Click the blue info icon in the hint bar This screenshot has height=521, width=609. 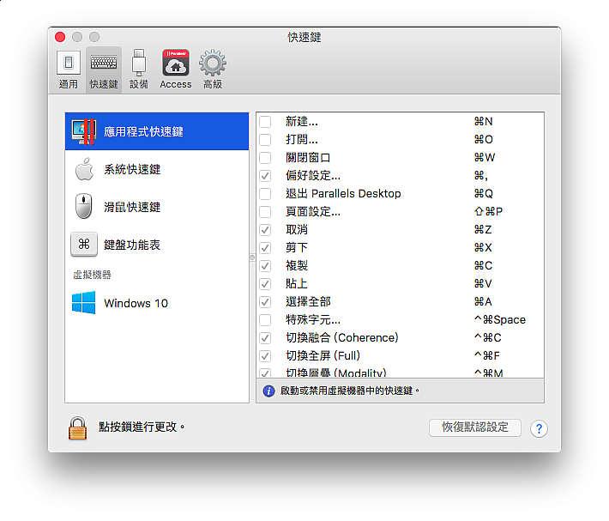[x=268, y=391]
